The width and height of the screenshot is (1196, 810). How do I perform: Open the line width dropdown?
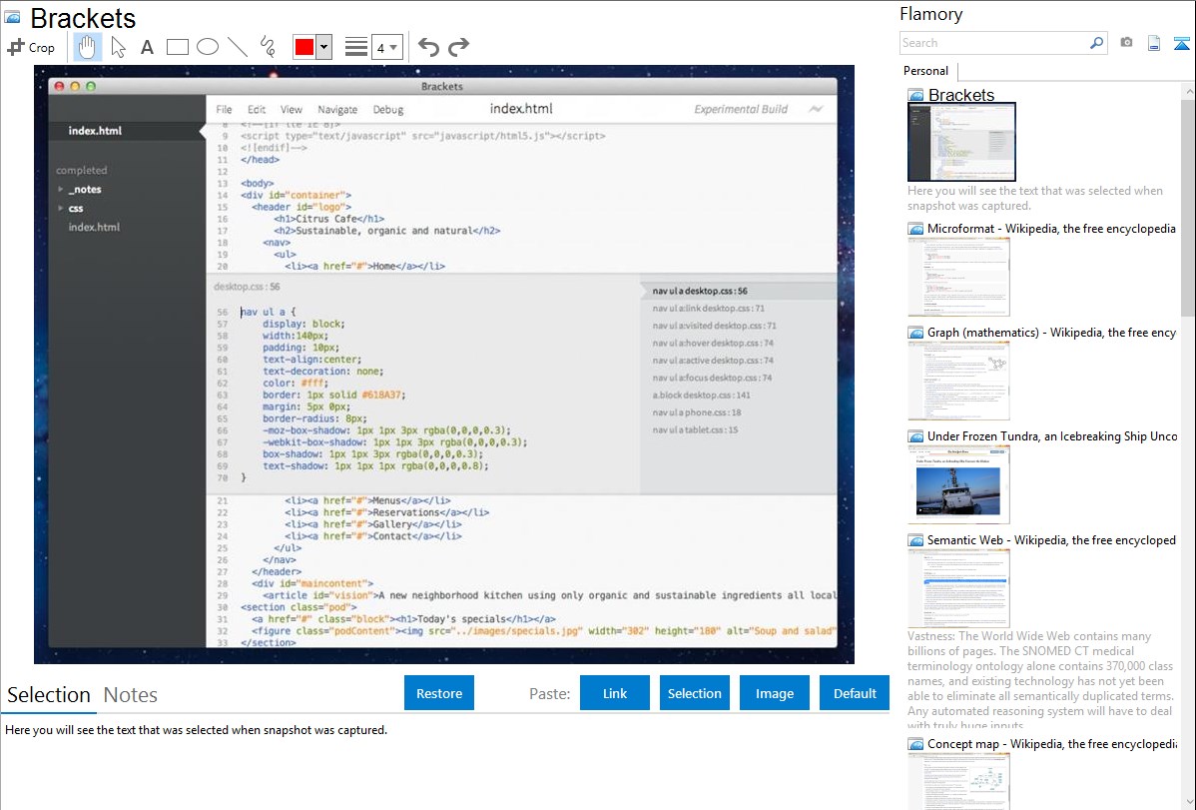click(x=386, y=47)
